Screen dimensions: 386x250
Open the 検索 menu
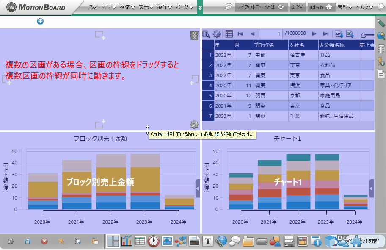[x=127, y=7]
